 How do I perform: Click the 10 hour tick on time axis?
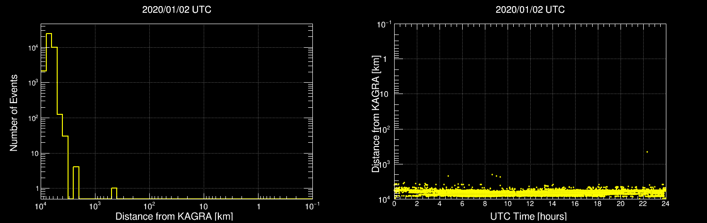click(508, 204)
